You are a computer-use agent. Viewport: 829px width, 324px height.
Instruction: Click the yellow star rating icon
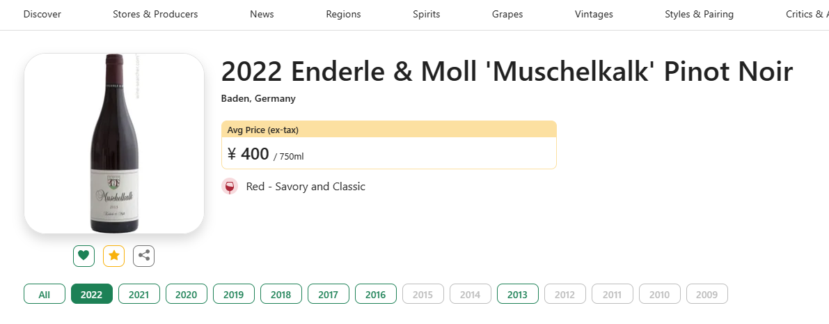pos(113,256)
